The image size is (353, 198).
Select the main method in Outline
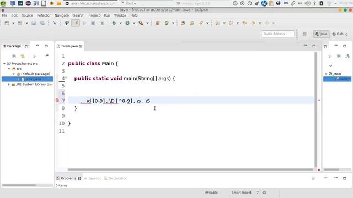coord(337,79)
